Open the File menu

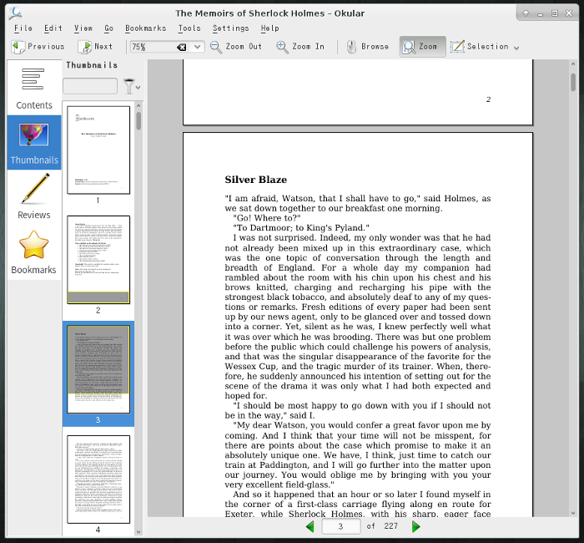[x=23, y=28]
